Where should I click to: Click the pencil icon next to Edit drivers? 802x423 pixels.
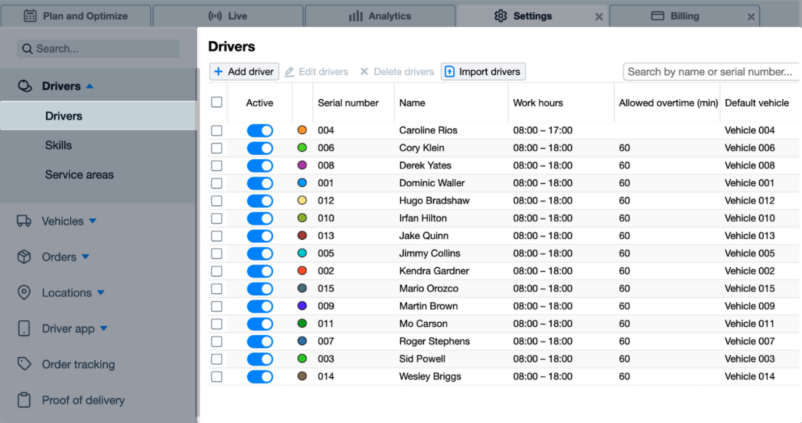coord(290,72)
